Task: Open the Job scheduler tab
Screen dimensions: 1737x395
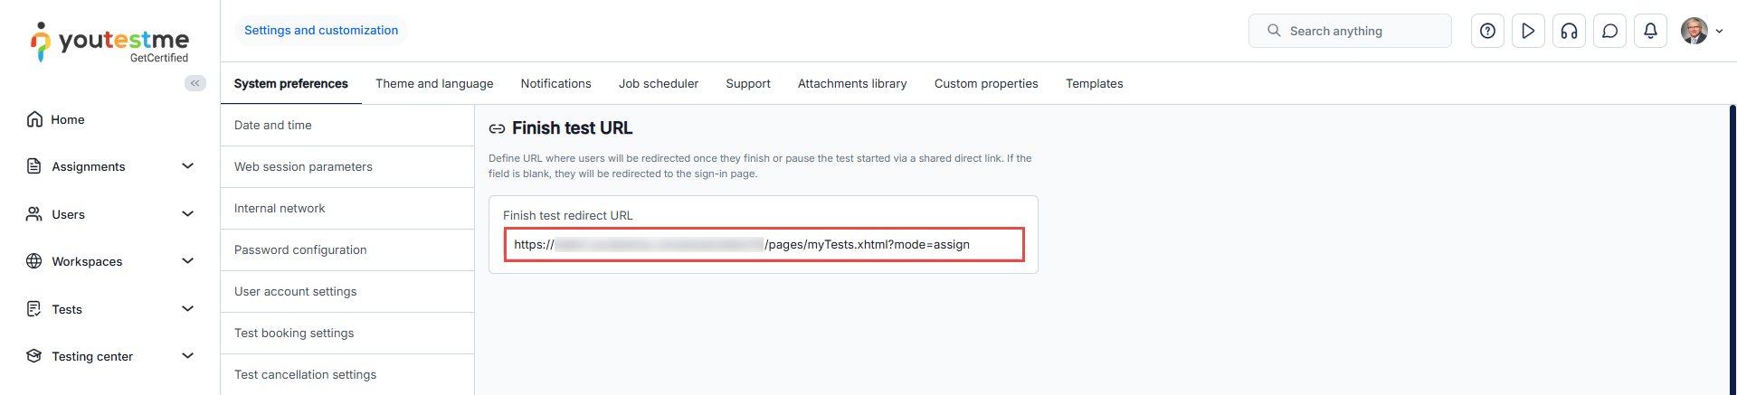Action: (x=658, y=83)
